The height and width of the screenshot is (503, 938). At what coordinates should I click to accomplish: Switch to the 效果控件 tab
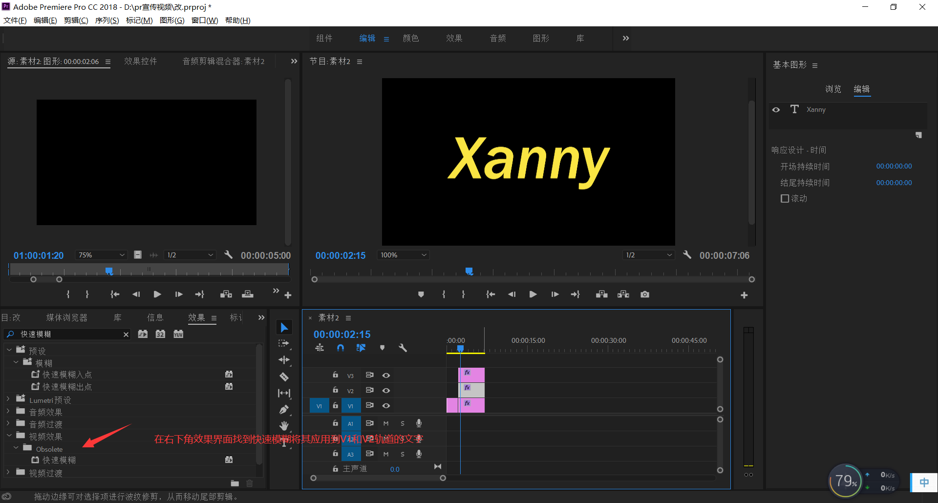(140, 61)
